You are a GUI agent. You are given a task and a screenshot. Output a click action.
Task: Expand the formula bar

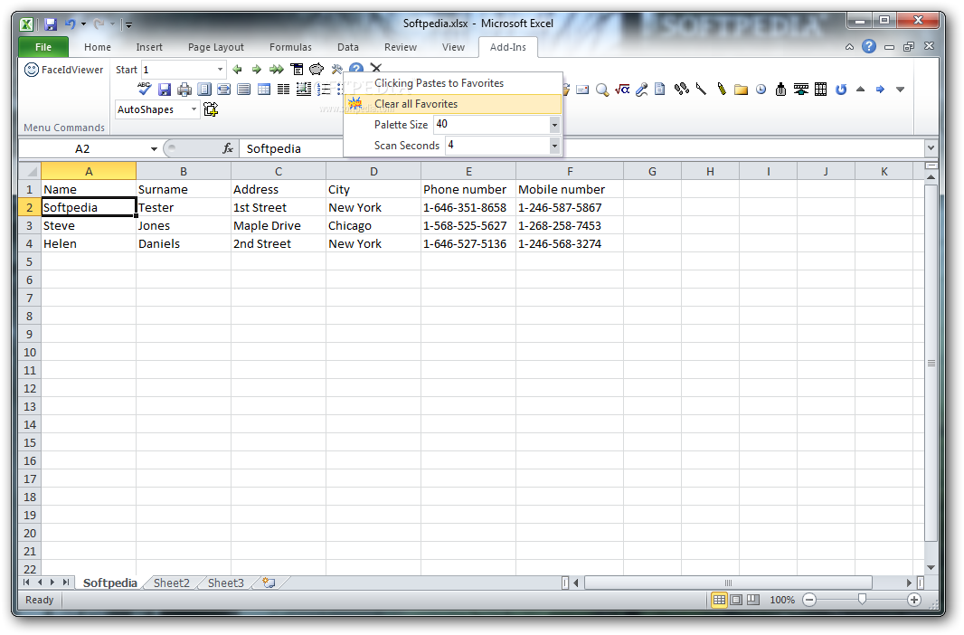931,147
